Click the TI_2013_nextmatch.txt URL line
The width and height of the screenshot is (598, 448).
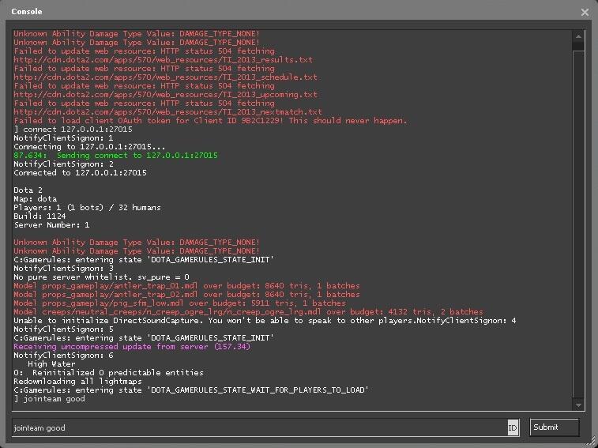(x=167, y=112)
